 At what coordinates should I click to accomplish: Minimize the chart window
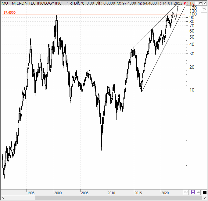197,3
